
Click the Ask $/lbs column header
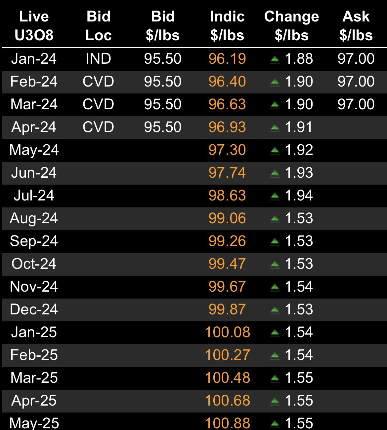(356, 26)
